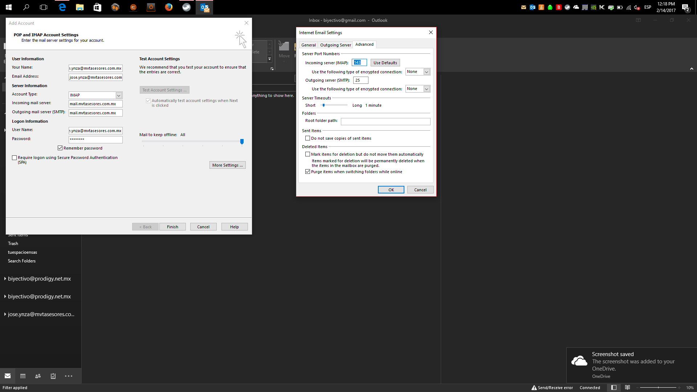
Task: Open taskbar search magnifier
Action: pos(26,7)
